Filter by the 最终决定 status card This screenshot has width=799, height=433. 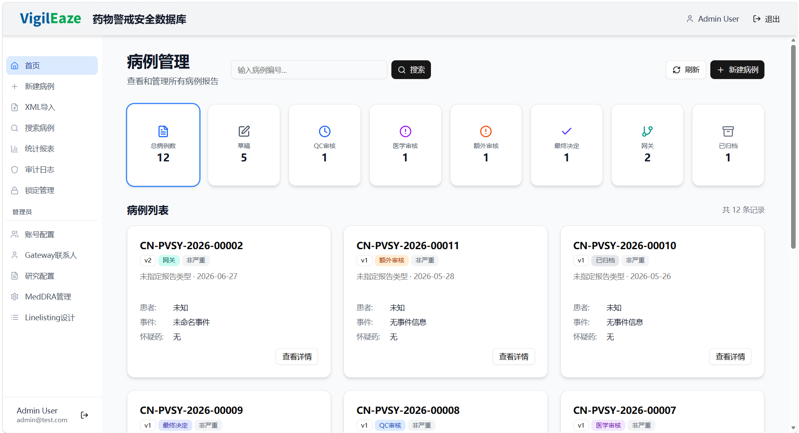pos(567,145)
